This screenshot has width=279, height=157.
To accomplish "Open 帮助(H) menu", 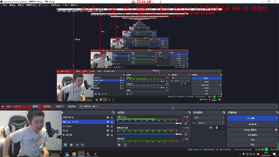I will point(74,5).
